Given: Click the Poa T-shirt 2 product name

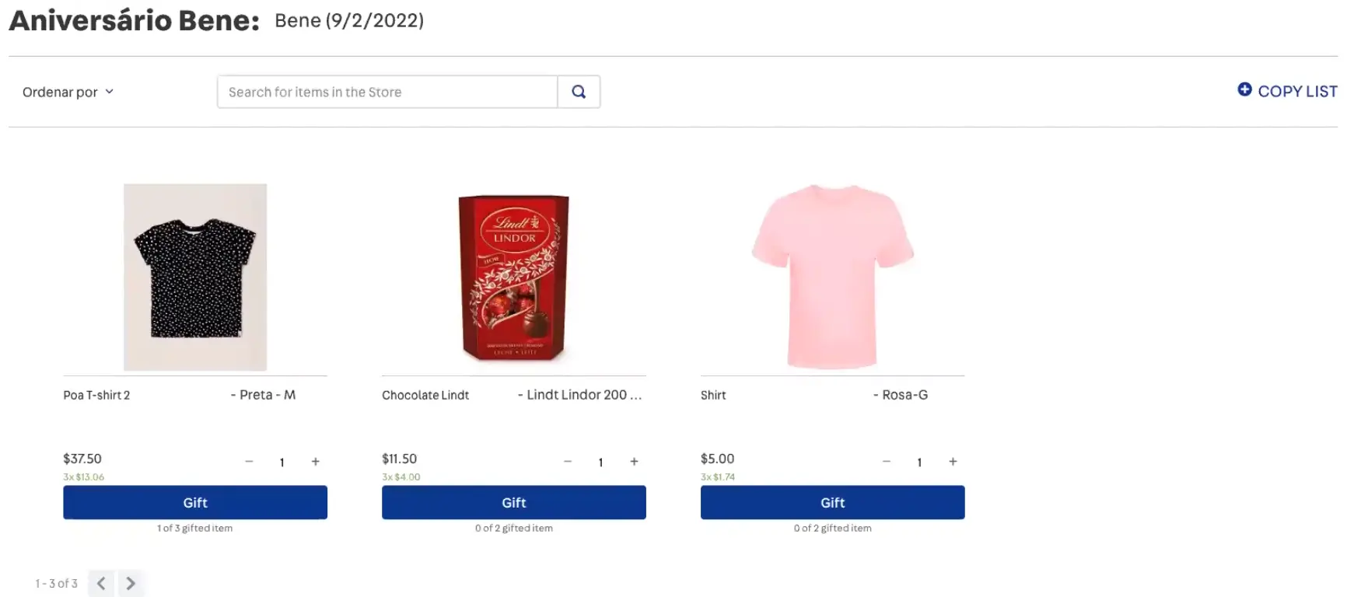Looking at the screenshot, I should (x=96, y=395).
